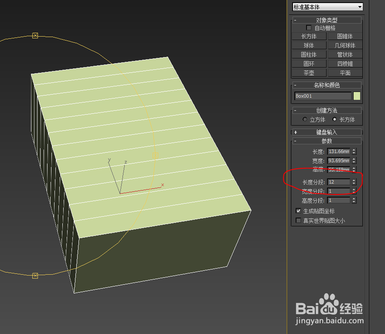Click the 长方体 object type button
The width and height of the screenshot is (385, 334).
(309, 36)
